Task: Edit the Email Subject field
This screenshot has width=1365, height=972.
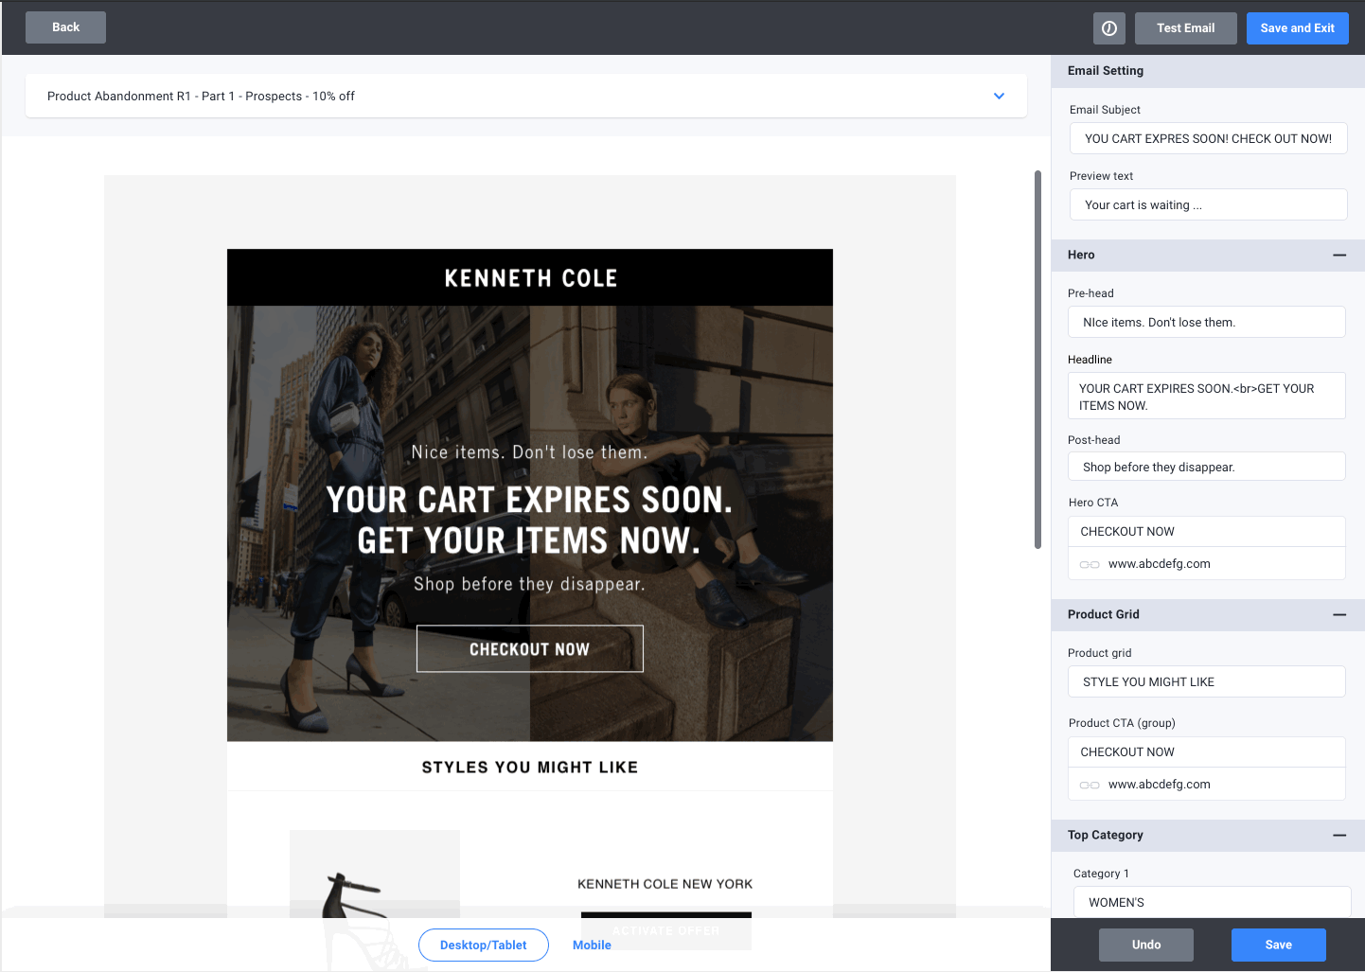Action: [x=1208, y=139]
